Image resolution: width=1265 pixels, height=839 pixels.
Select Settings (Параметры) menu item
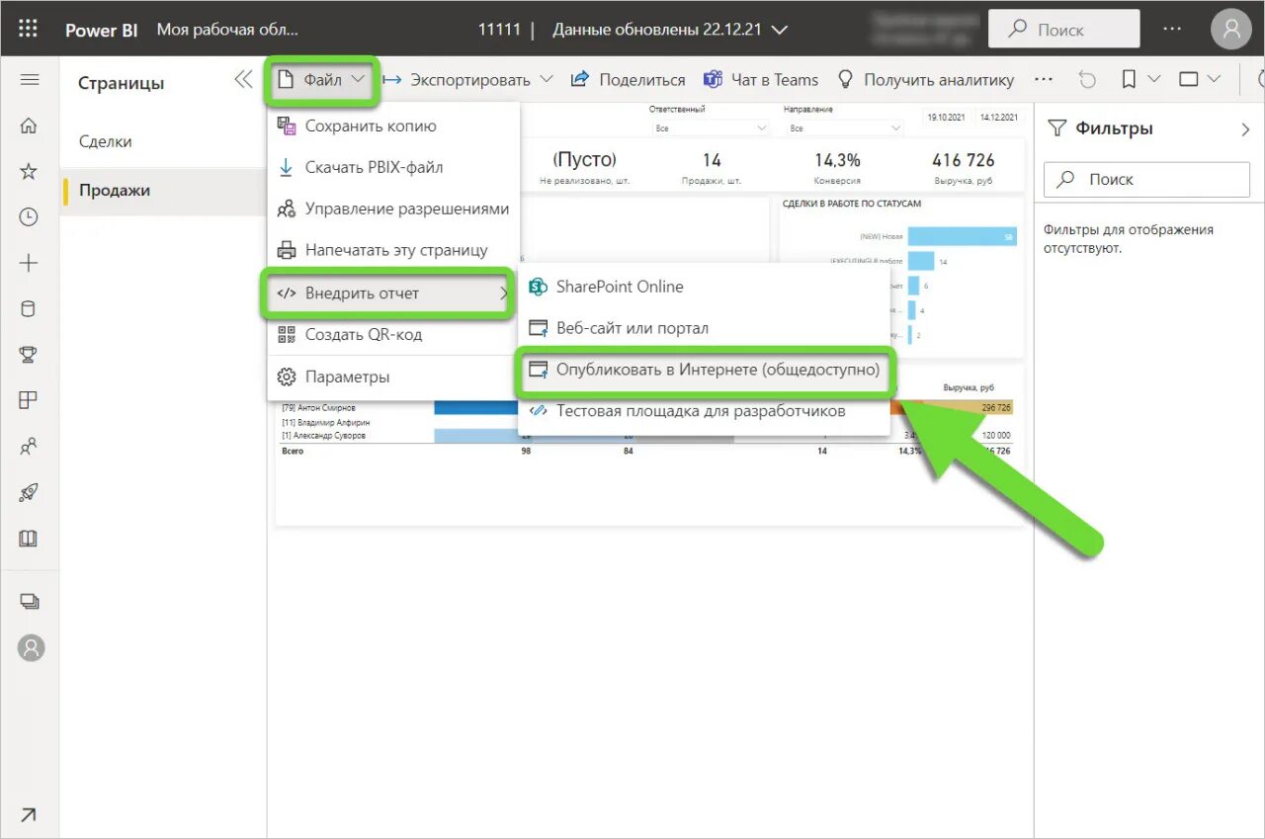[x=393, y=377]
